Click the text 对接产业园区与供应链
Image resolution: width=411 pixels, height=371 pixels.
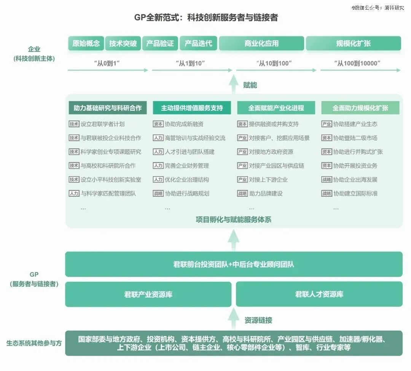277,166
